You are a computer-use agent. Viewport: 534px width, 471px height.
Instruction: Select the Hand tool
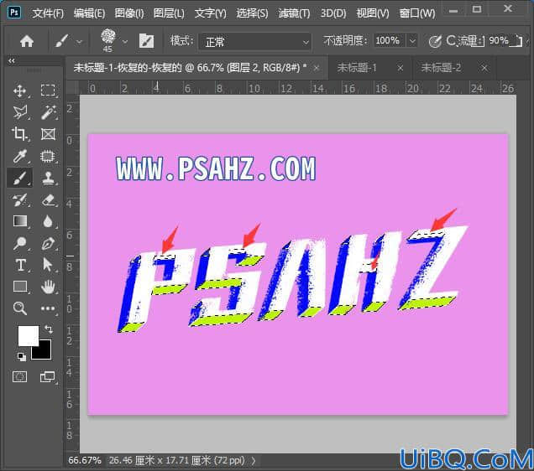pyautogui.click(x=48, y=287)
